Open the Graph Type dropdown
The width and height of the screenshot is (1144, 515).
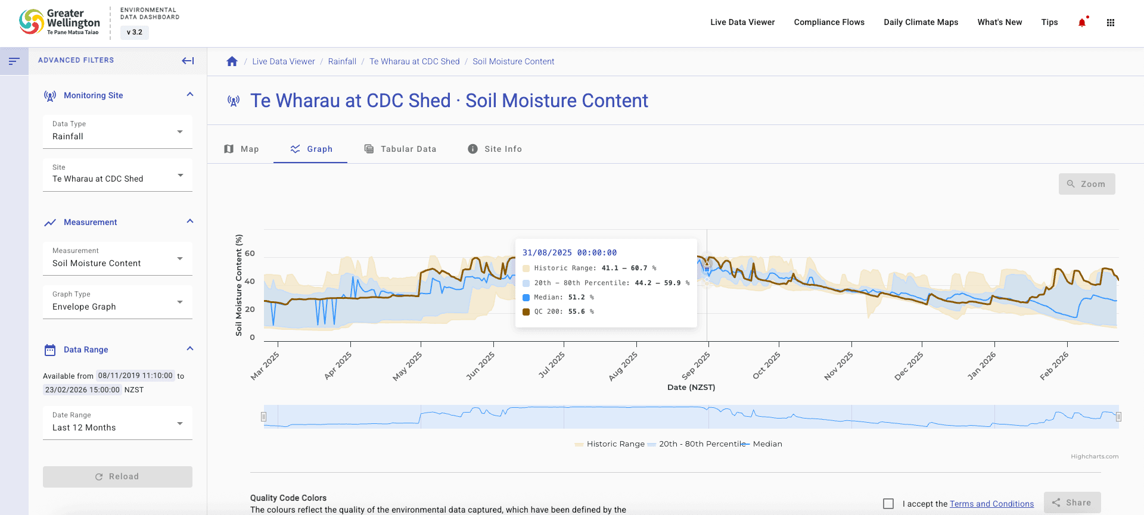117,302
